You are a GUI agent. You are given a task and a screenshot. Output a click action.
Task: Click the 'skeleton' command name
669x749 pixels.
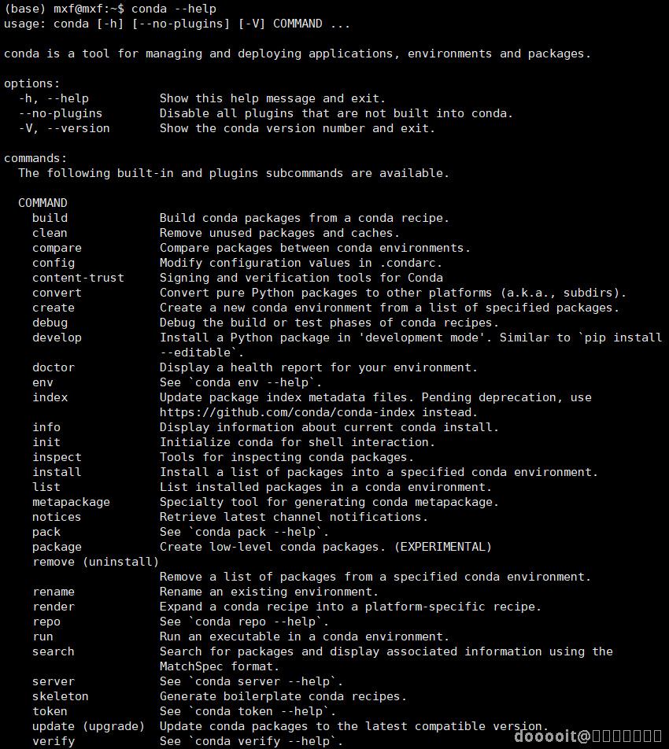click(61, 696)
